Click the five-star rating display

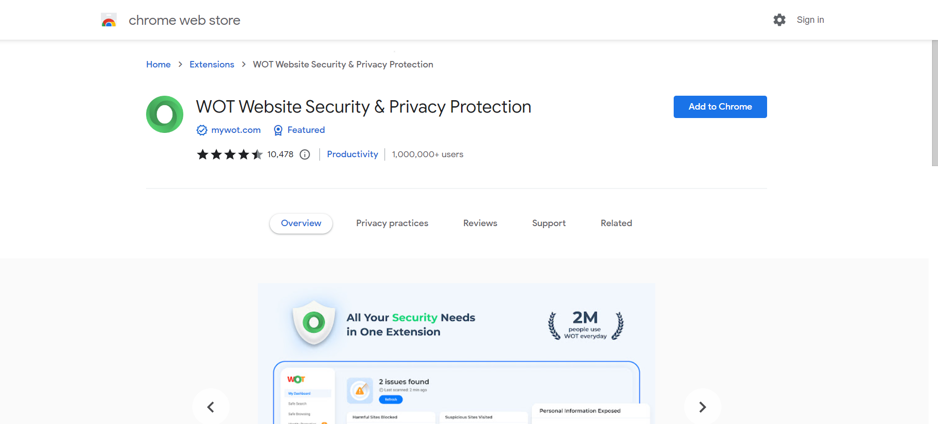(x=230, y=155)
